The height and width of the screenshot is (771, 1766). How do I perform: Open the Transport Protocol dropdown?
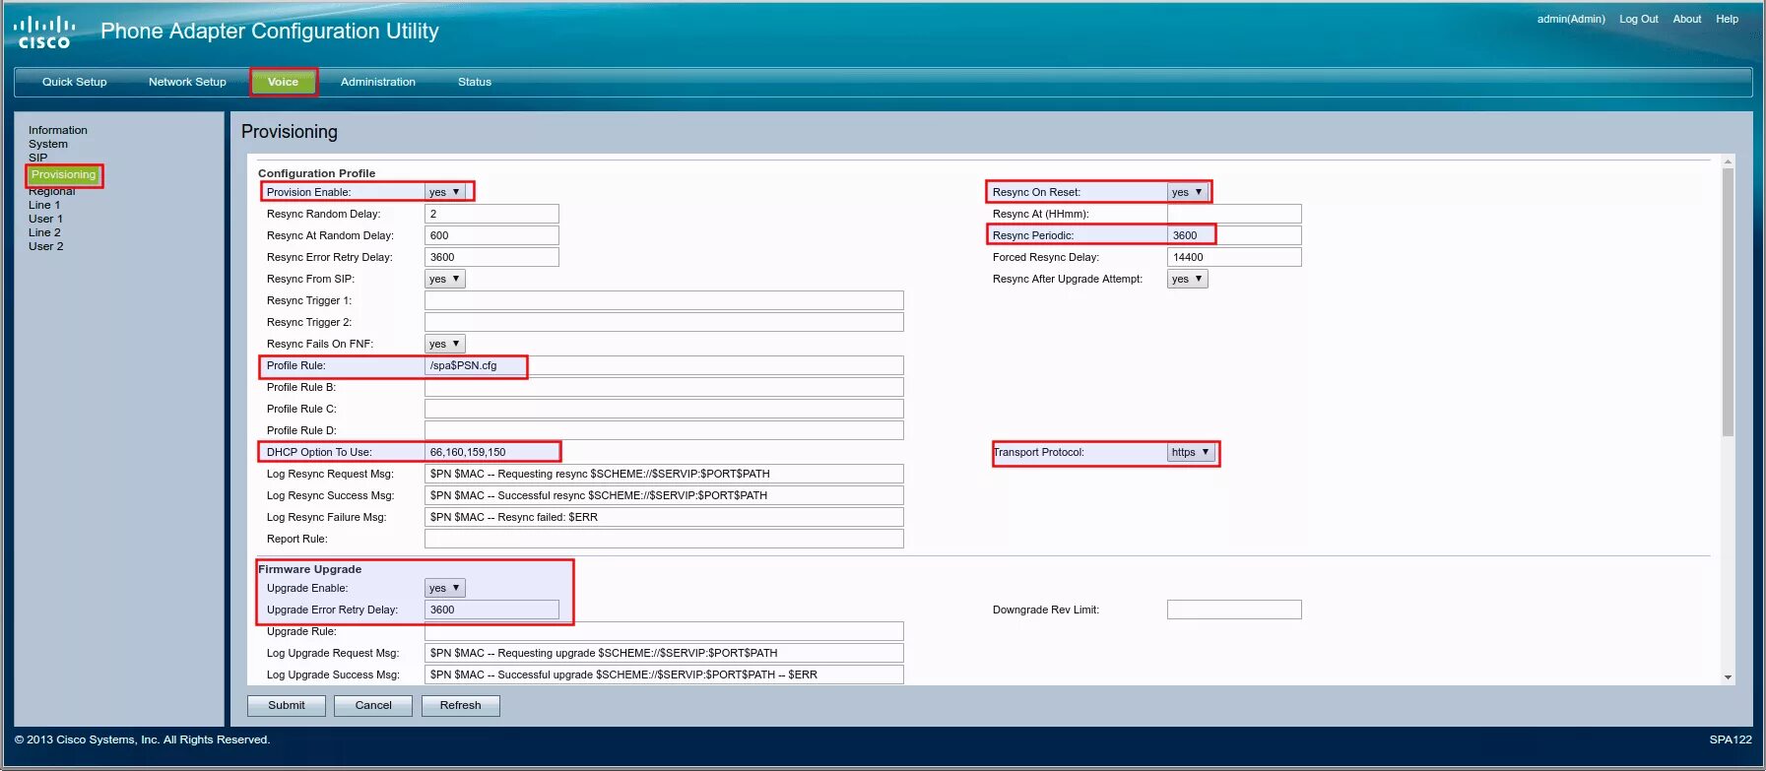coord(1191,452)
